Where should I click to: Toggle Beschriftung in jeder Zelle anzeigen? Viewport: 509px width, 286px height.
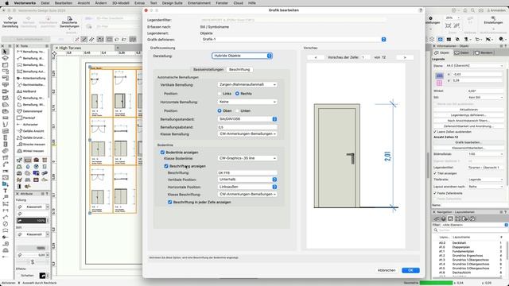click(169, 202)
